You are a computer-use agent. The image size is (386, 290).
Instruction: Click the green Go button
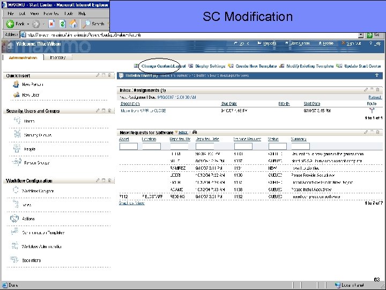tap(369, 35)
